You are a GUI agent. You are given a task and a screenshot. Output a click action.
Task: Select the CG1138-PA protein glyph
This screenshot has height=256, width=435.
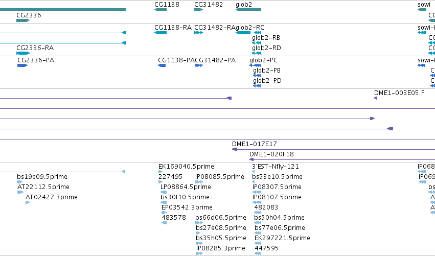pyautogui.click(x=162, y=65)
